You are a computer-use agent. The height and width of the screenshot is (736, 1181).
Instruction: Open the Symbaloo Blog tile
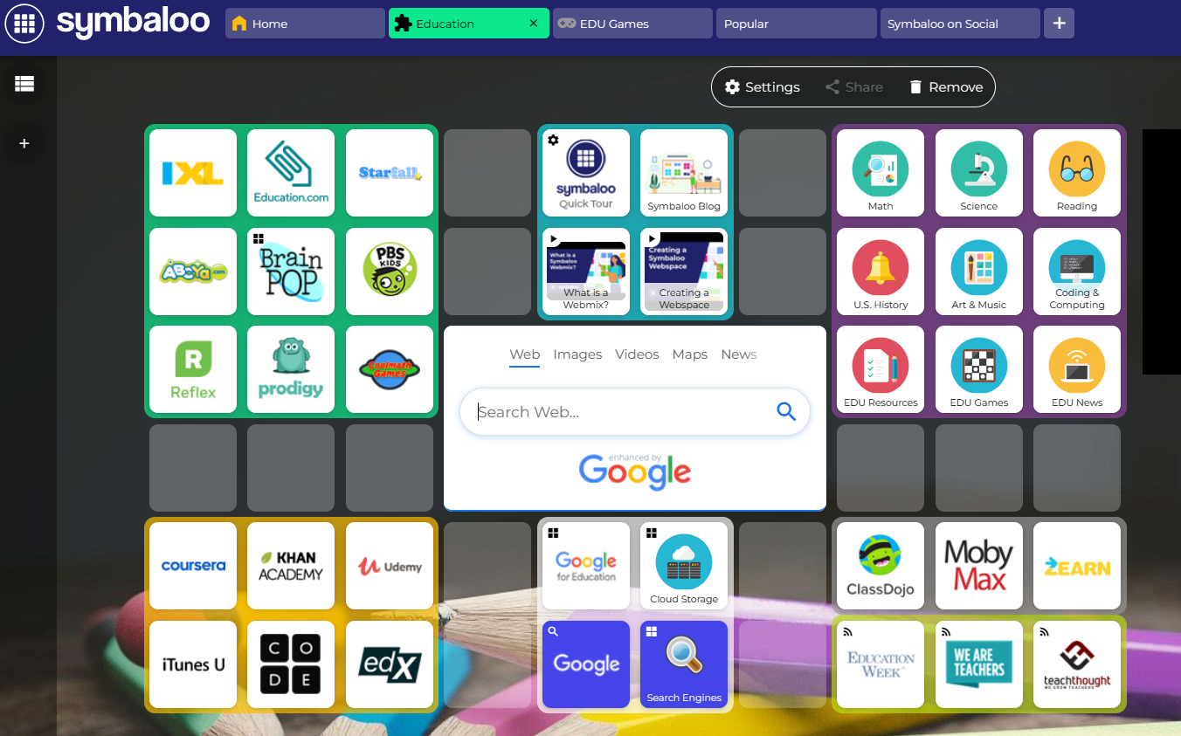pos(684,173)
